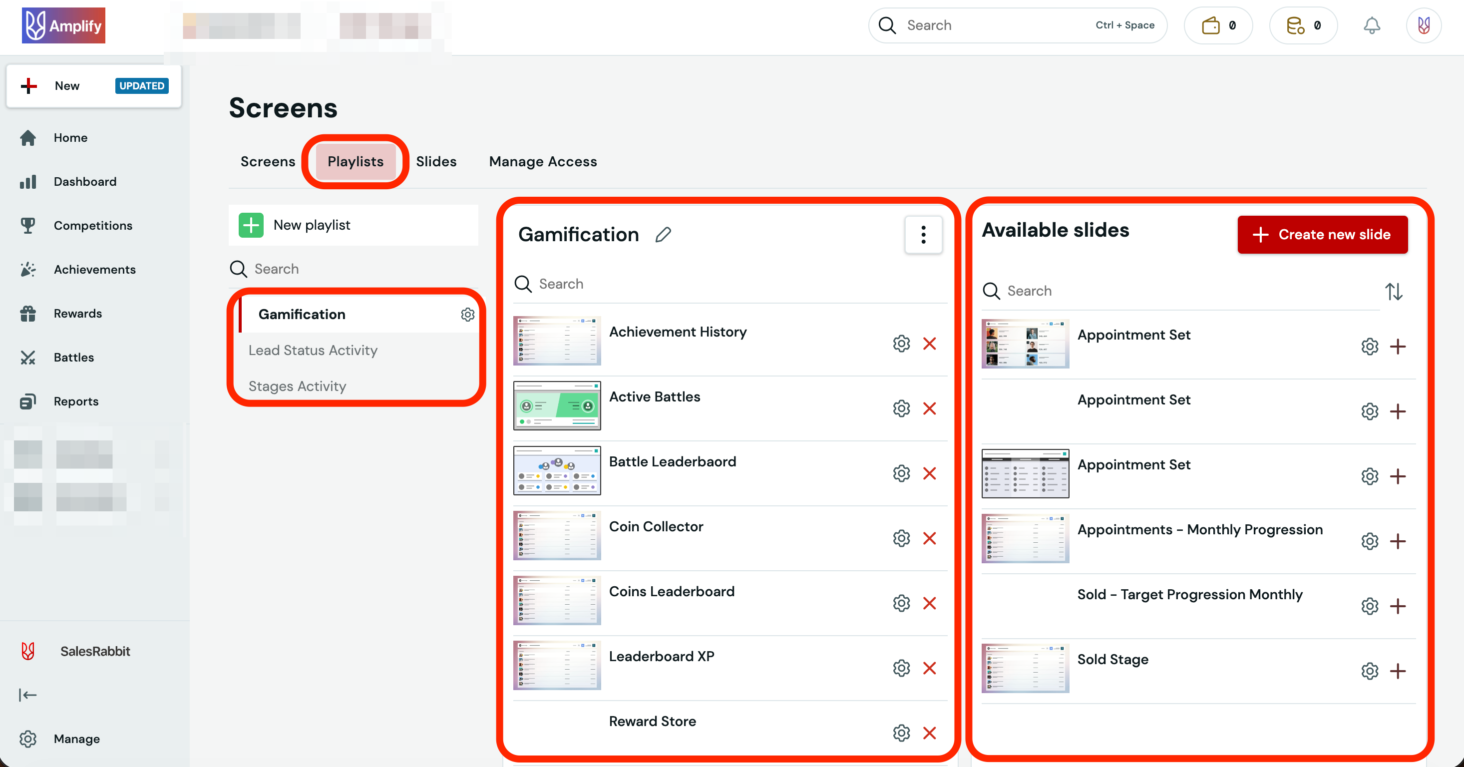Open three-dot menu for Gamification playlist
Viewport: 1464px width, 767px height.
tap(923, 235)
